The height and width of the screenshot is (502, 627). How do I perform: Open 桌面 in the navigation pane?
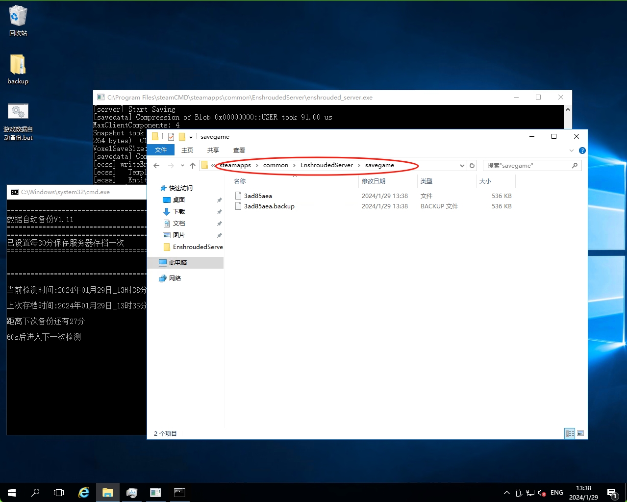(178, 200)
